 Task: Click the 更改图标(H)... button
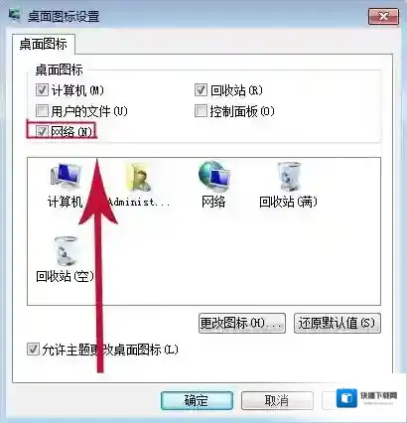(242, 323)
